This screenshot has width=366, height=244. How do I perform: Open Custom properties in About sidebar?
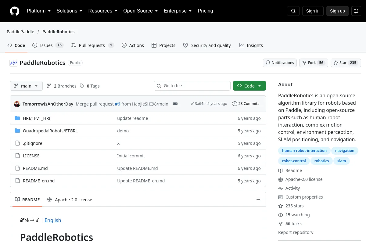[x=300, y=197]
